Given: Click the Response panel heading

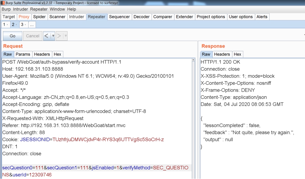Looking at the screenshot, I should click(x=213, y=46).
